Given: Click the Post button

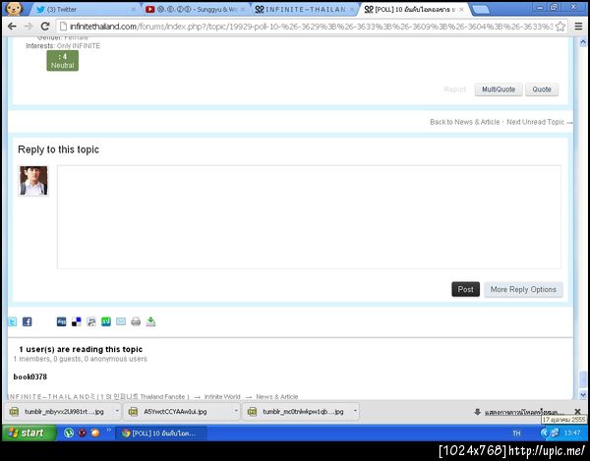Looking at the screenshot, I should [465, 289].
